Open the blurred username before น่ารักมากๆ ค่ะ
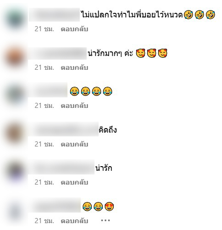Image resolution: width=222 pixels, height=230 pixels. 58,53
